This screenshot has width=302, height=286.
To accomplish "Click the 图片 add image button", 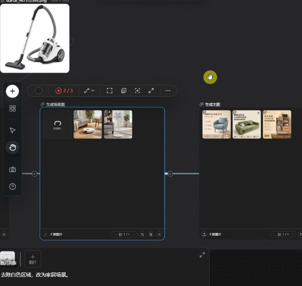I will tap(33, 259).
